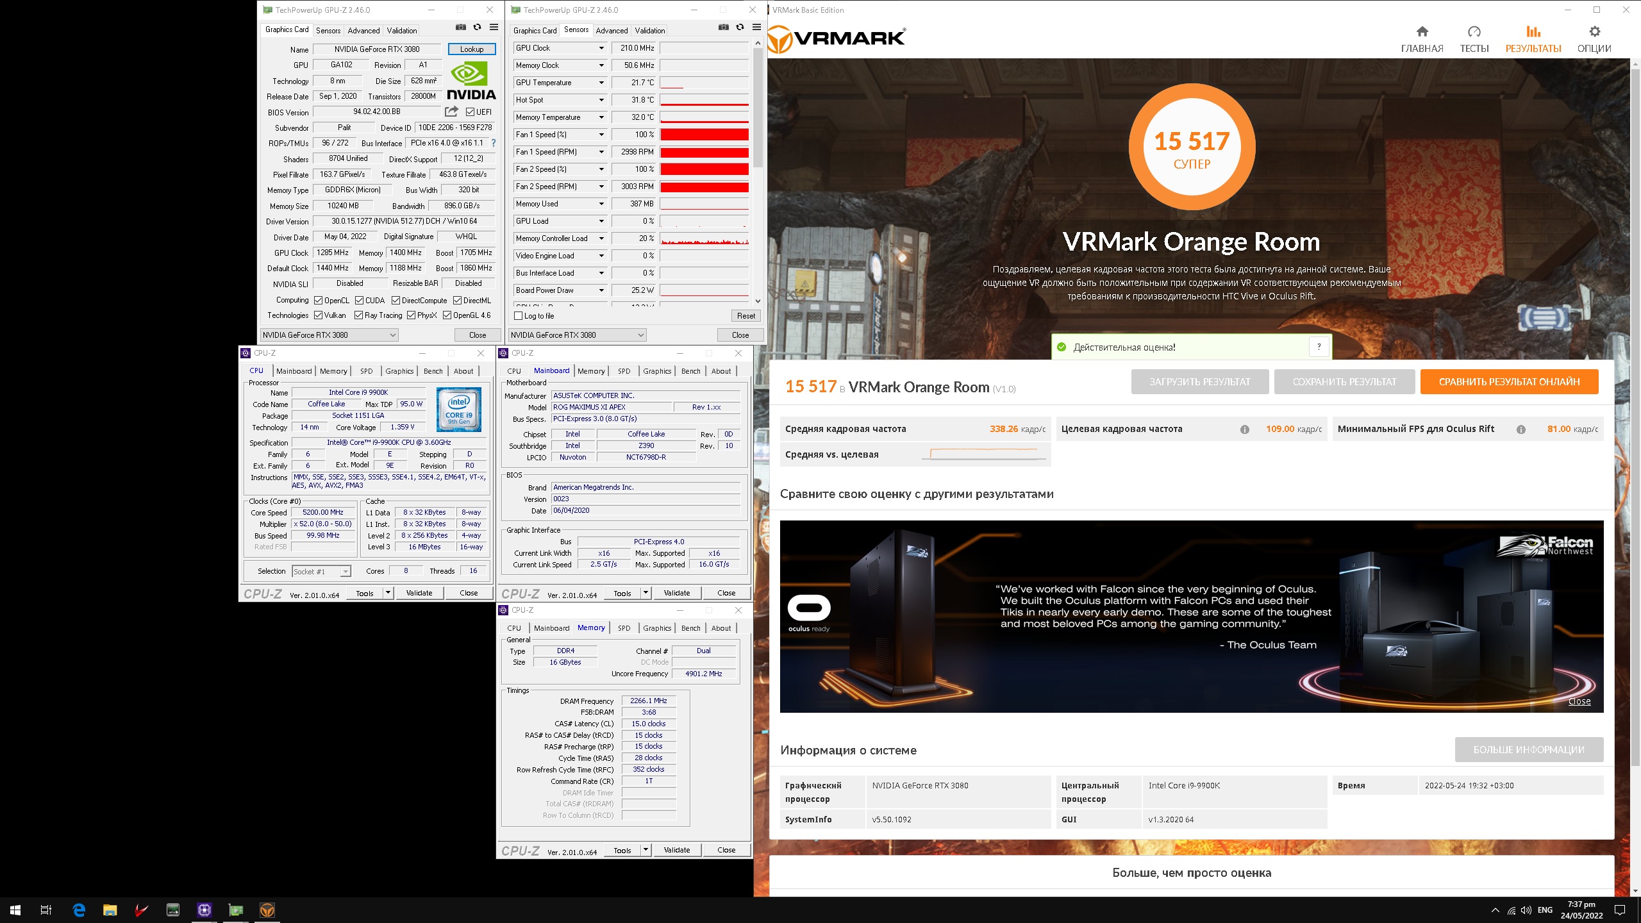This screenshot has height=923, width=1641.
Task: Click info icon next to target frame rate
Action: (x=1244, y=429)
